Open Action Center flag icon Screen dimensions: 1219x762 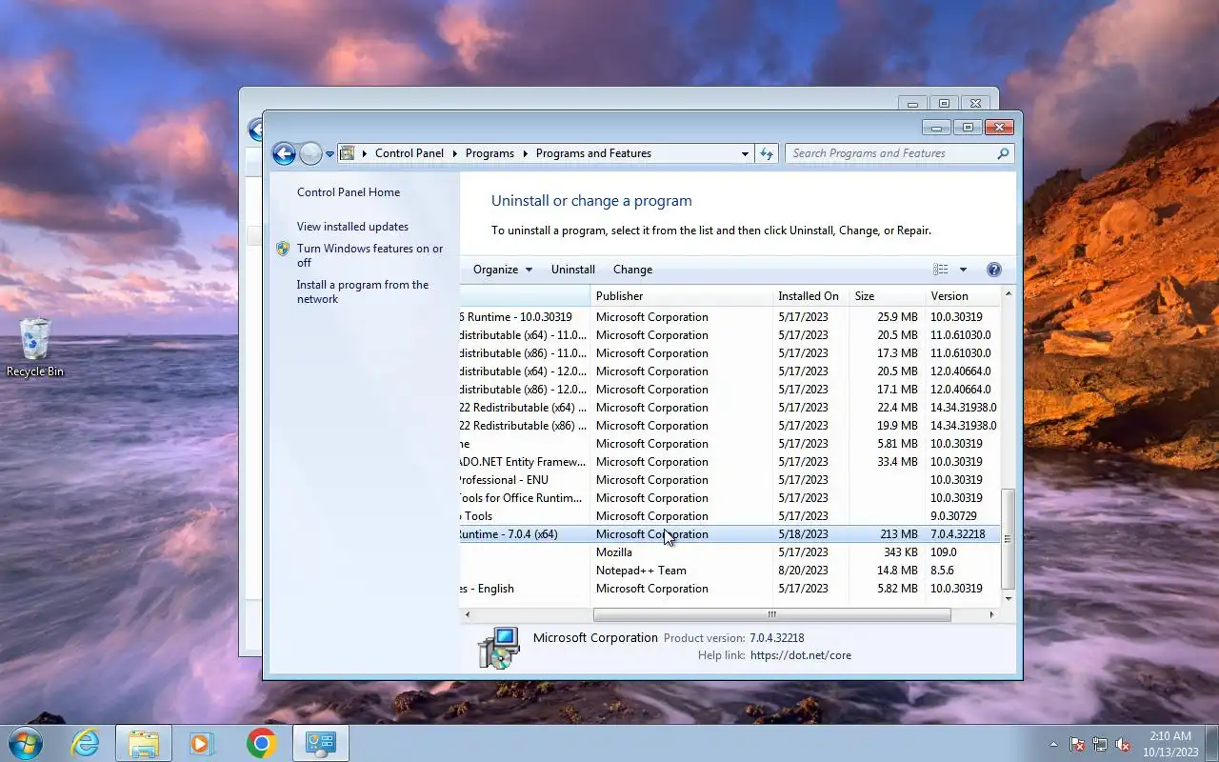pyautogui.click(x=1077, y=744)
